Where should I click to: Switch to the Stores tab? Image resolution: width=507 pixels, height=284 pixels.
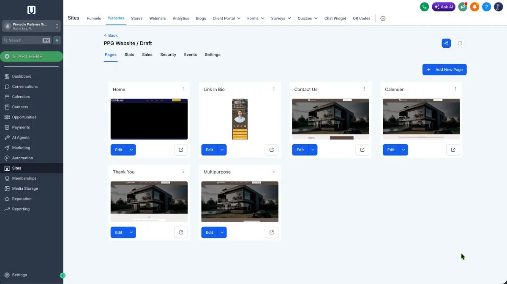click(137, 19)
